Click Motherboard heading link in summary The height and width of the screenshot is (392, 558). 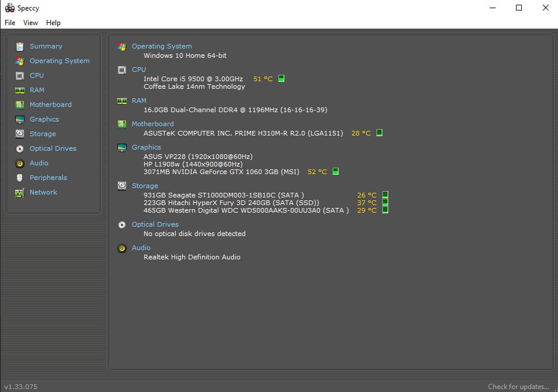pos(153,124)
